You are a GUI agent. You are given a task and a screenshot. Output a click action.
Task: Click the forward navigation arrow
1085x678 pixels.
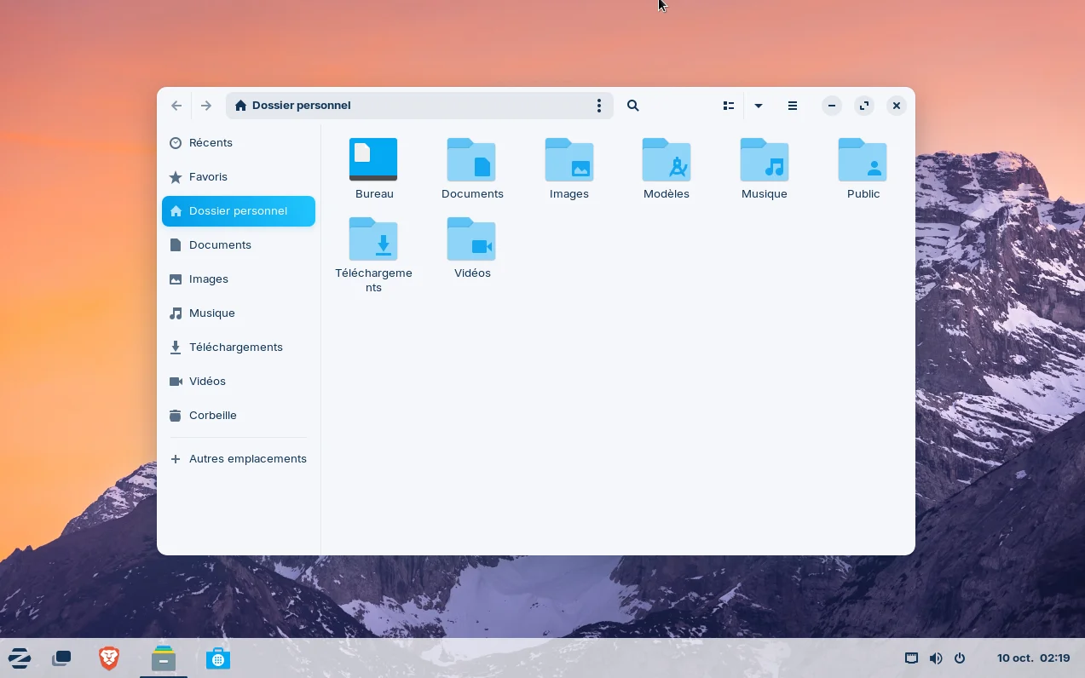point(206,106)
